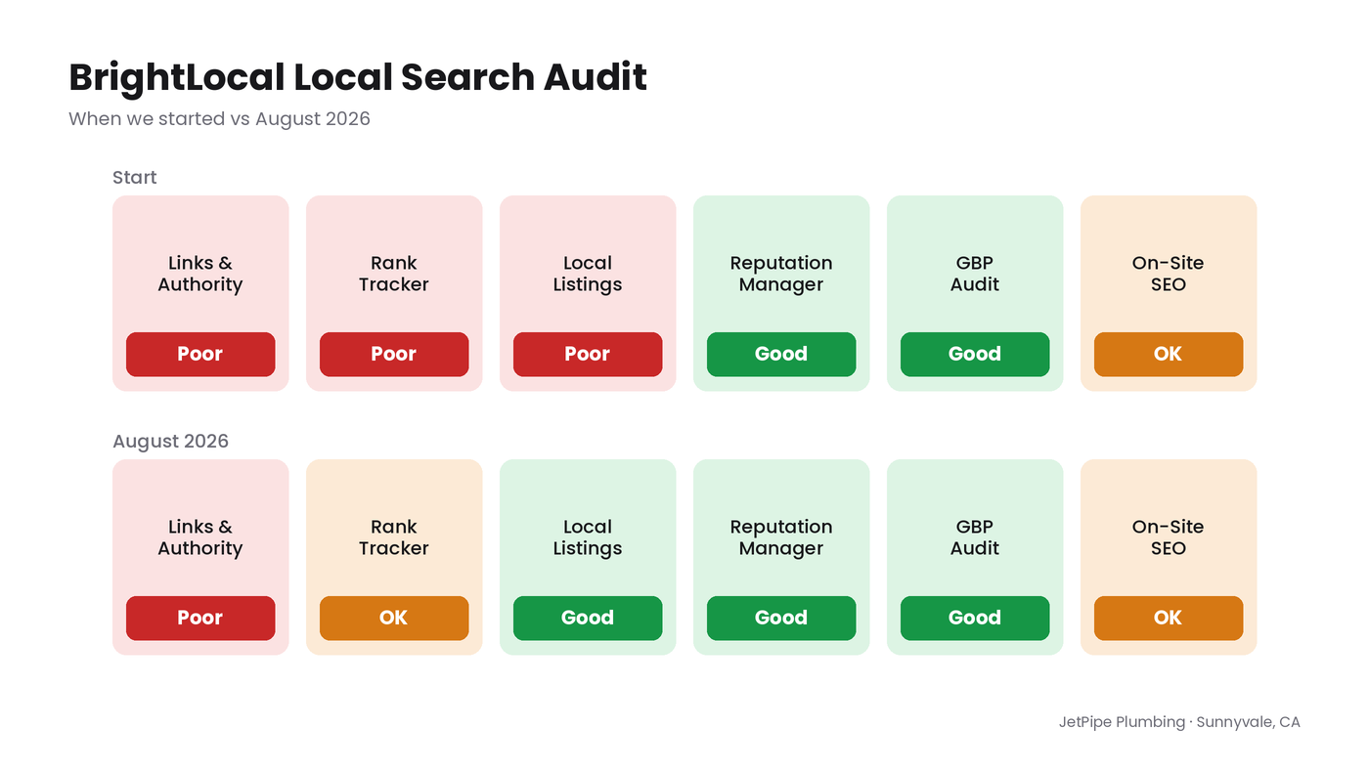This screenshot has width=1369, height=770.
Task: Select the OK badge for August 2026 Rank Tracker
Action: point(394,618)
